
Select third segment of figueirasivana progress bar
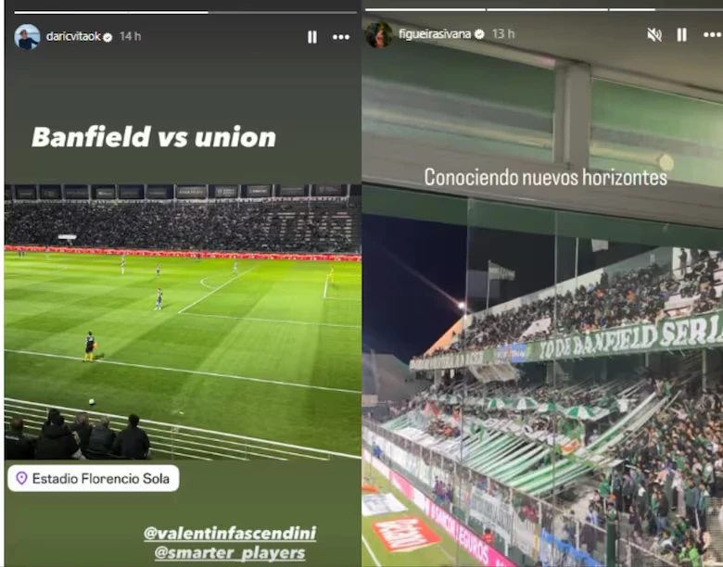[666, 9]
